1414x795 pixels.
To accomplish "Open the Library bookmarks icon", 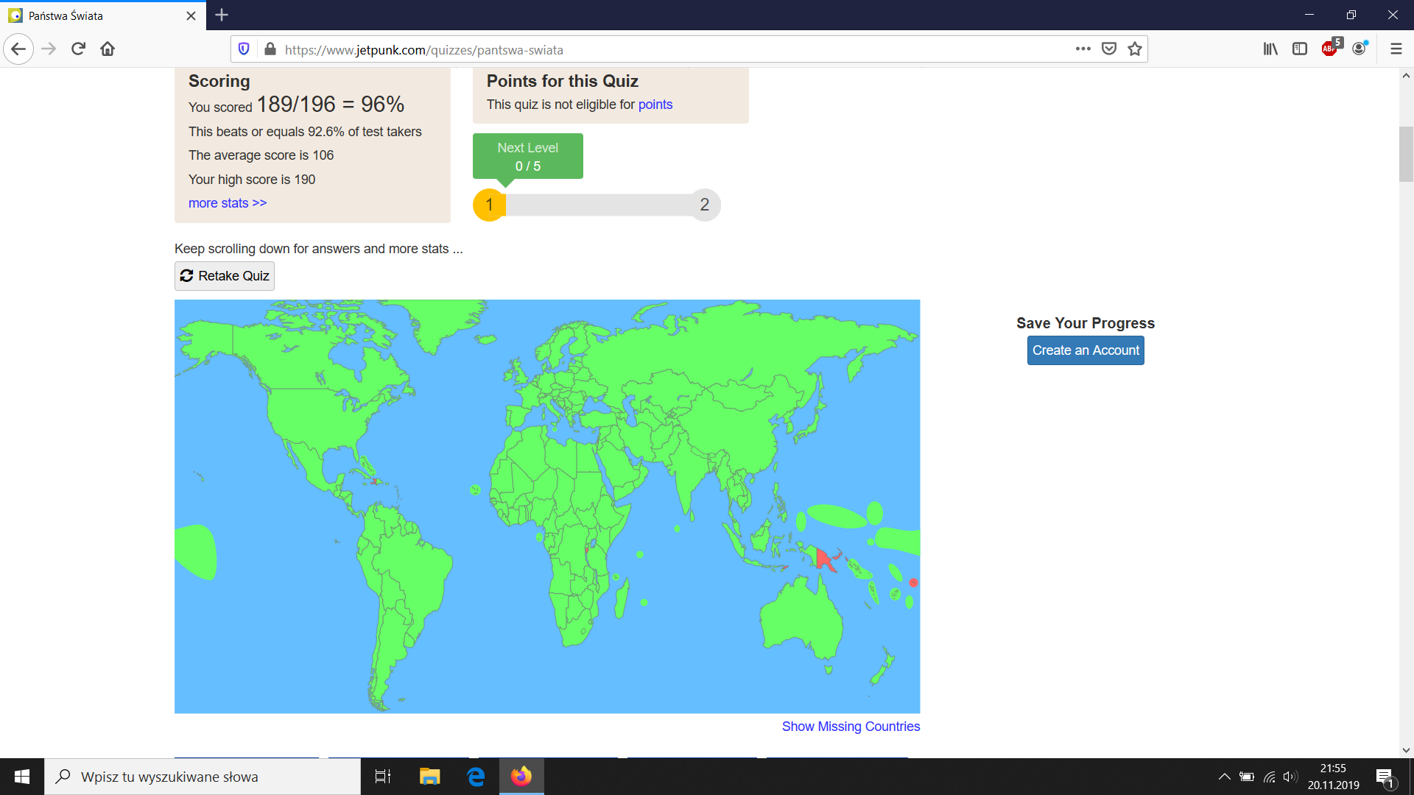I will (1270, 49).
